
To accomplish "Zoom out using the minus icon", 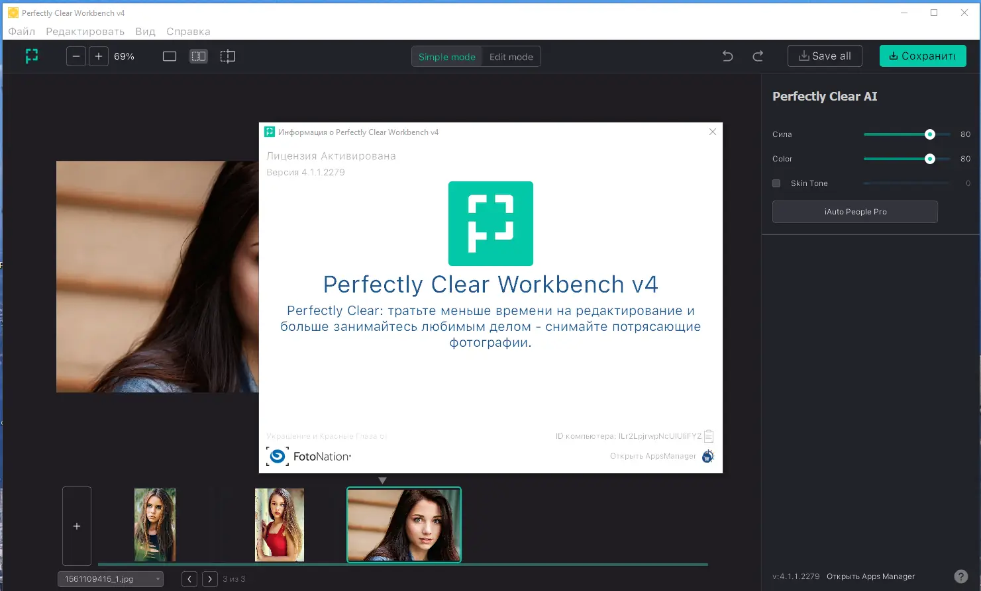I will pos(76,56).
